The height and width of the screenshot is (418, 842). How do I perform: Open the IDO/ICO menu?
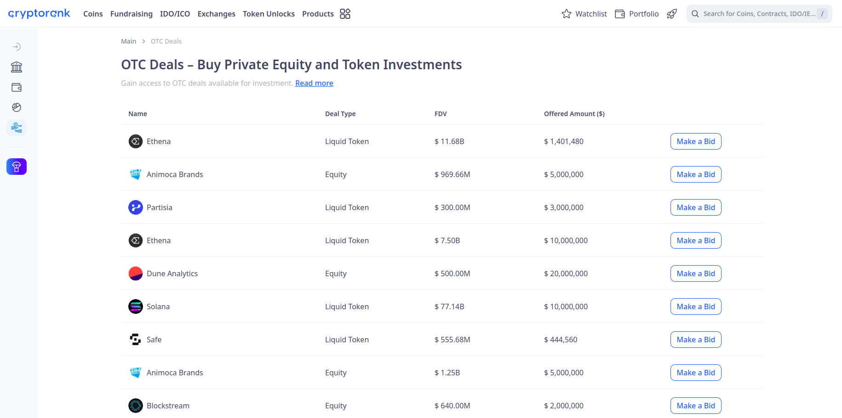[x=175, y=14]
